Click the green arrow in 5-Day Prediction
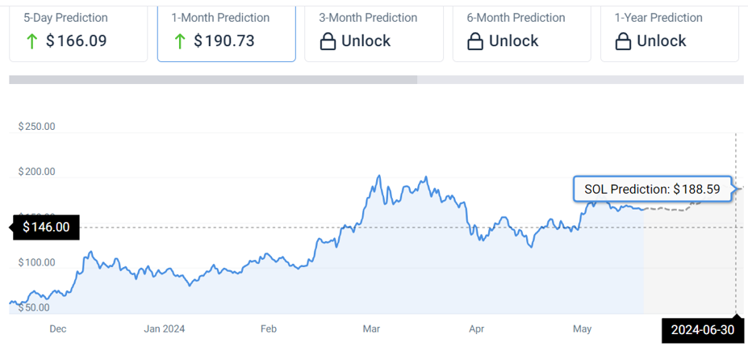 click(31, 41)
